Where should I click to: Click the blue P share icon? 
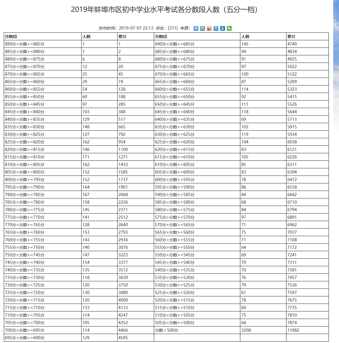[x=216, y=28]
